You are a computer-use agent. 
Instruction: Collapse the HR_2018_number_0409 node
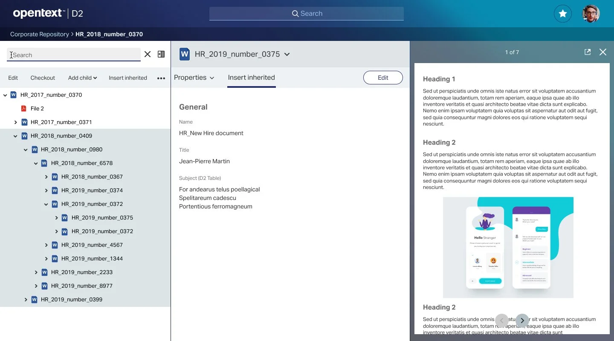15,136
